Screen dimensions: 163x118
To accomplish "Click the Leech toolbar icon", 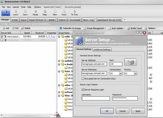I will tap(16, 13).
